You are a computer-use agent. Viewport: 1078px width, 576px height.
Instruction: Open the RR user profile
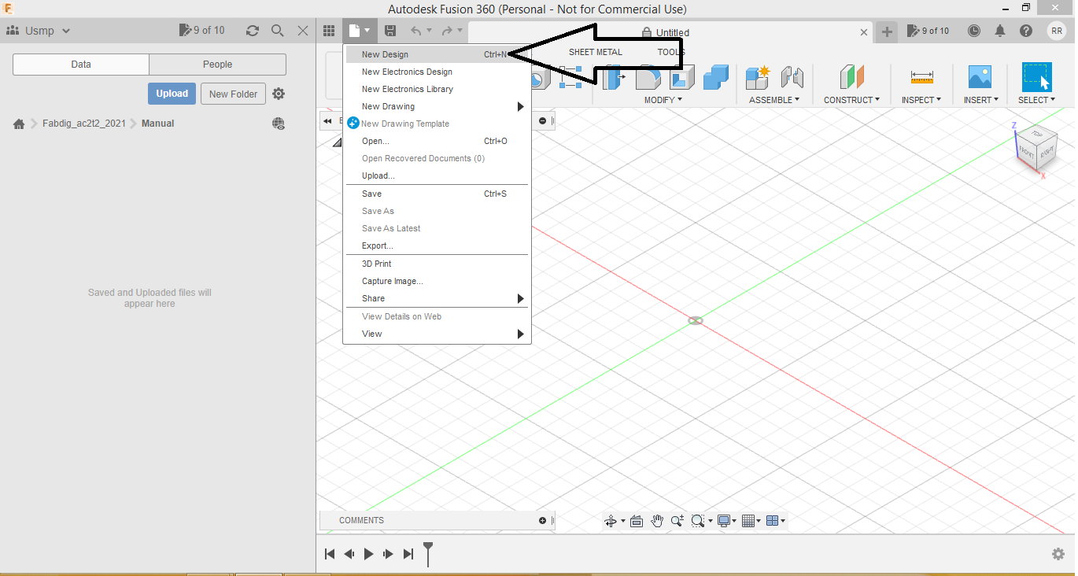pos(1057,31)
